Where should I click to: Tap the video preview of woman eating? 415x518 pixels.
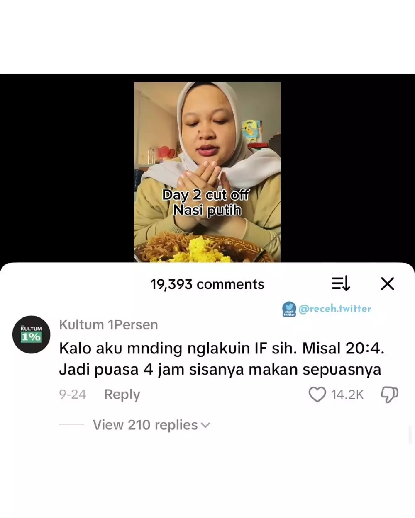click(207, 172)
